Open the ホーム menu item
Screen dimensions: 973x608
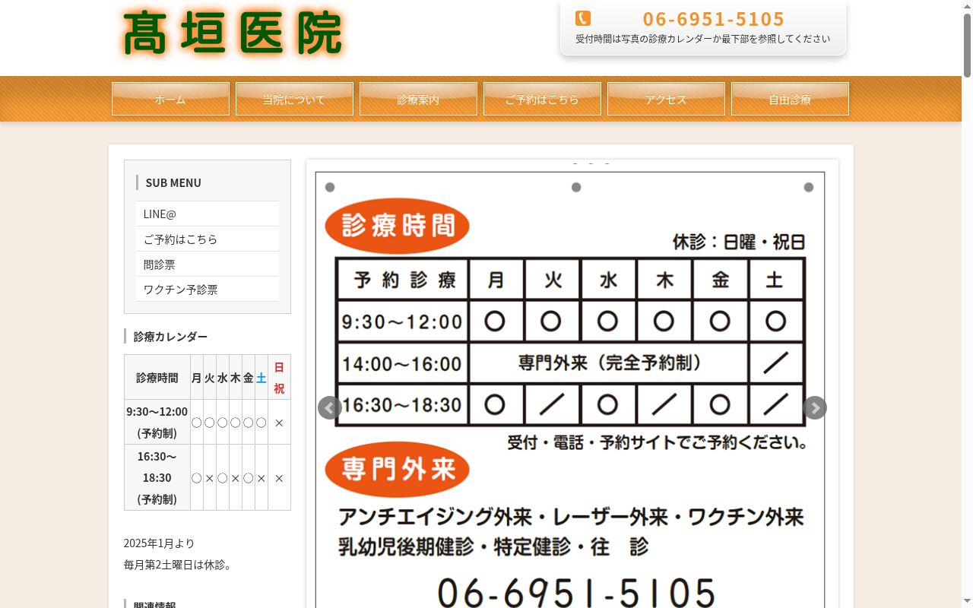170,99
